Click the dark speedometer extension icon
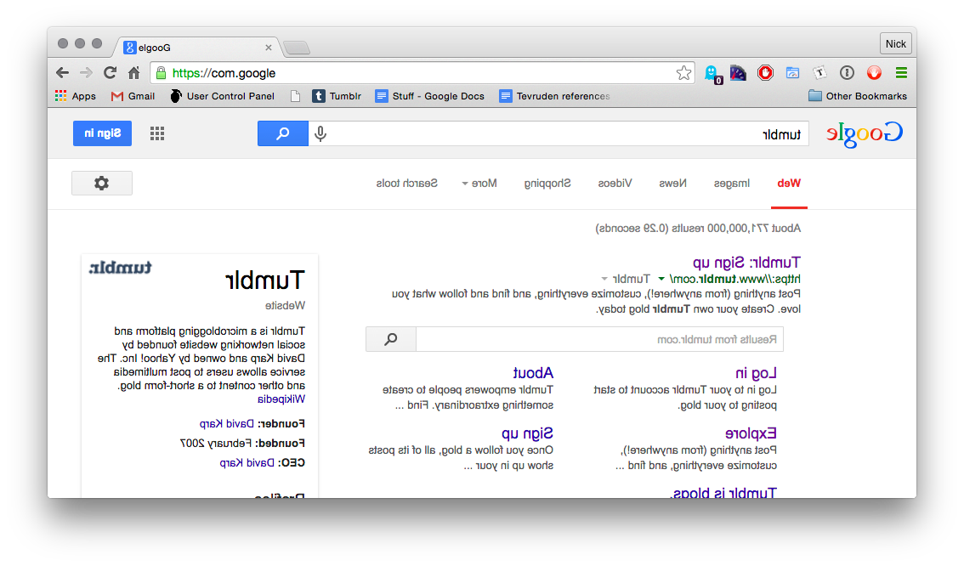This screenshot has width=964, height=566. (738, 73)
